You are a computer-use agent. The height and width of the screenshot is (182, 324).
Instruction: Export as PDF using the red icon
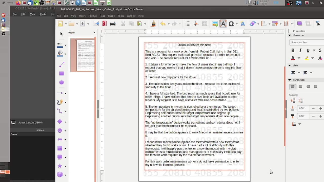click(105, 24)
